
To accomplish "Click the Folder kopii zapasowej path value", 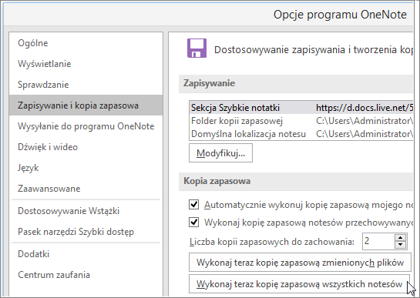I will [x=365, y=121].
